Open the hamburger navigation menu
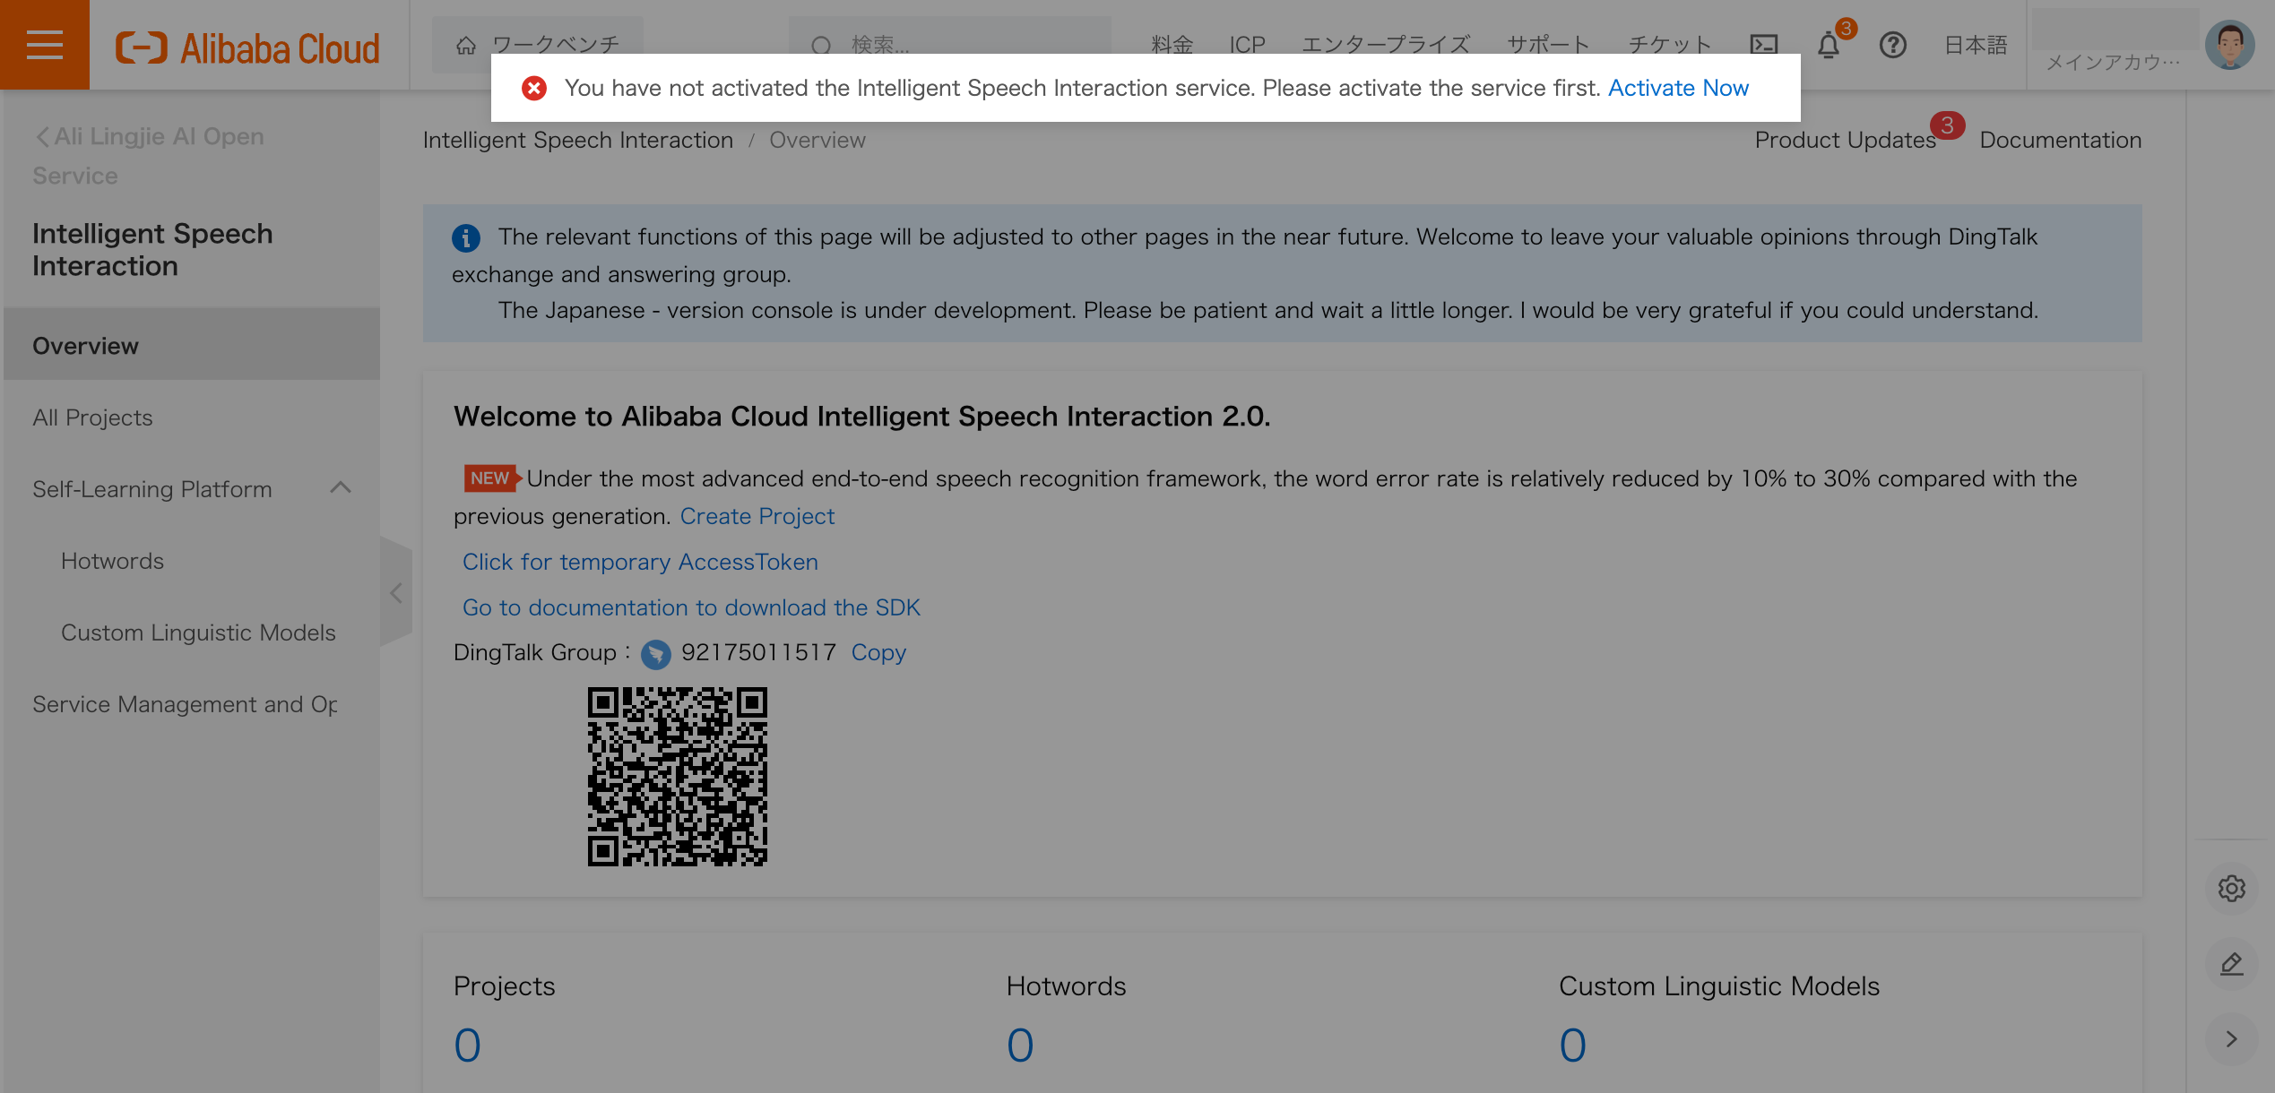Viewport: 2275px width, 1093px height. coord(44,45)
